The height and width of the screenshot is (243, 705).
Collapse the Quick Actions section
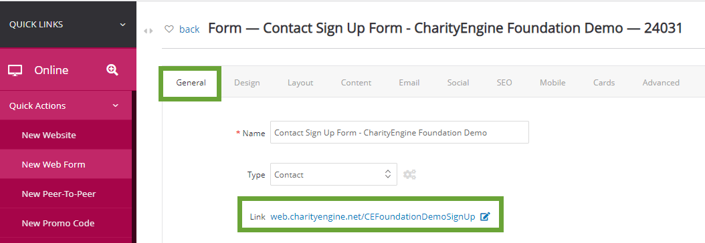tap(116, 105)
